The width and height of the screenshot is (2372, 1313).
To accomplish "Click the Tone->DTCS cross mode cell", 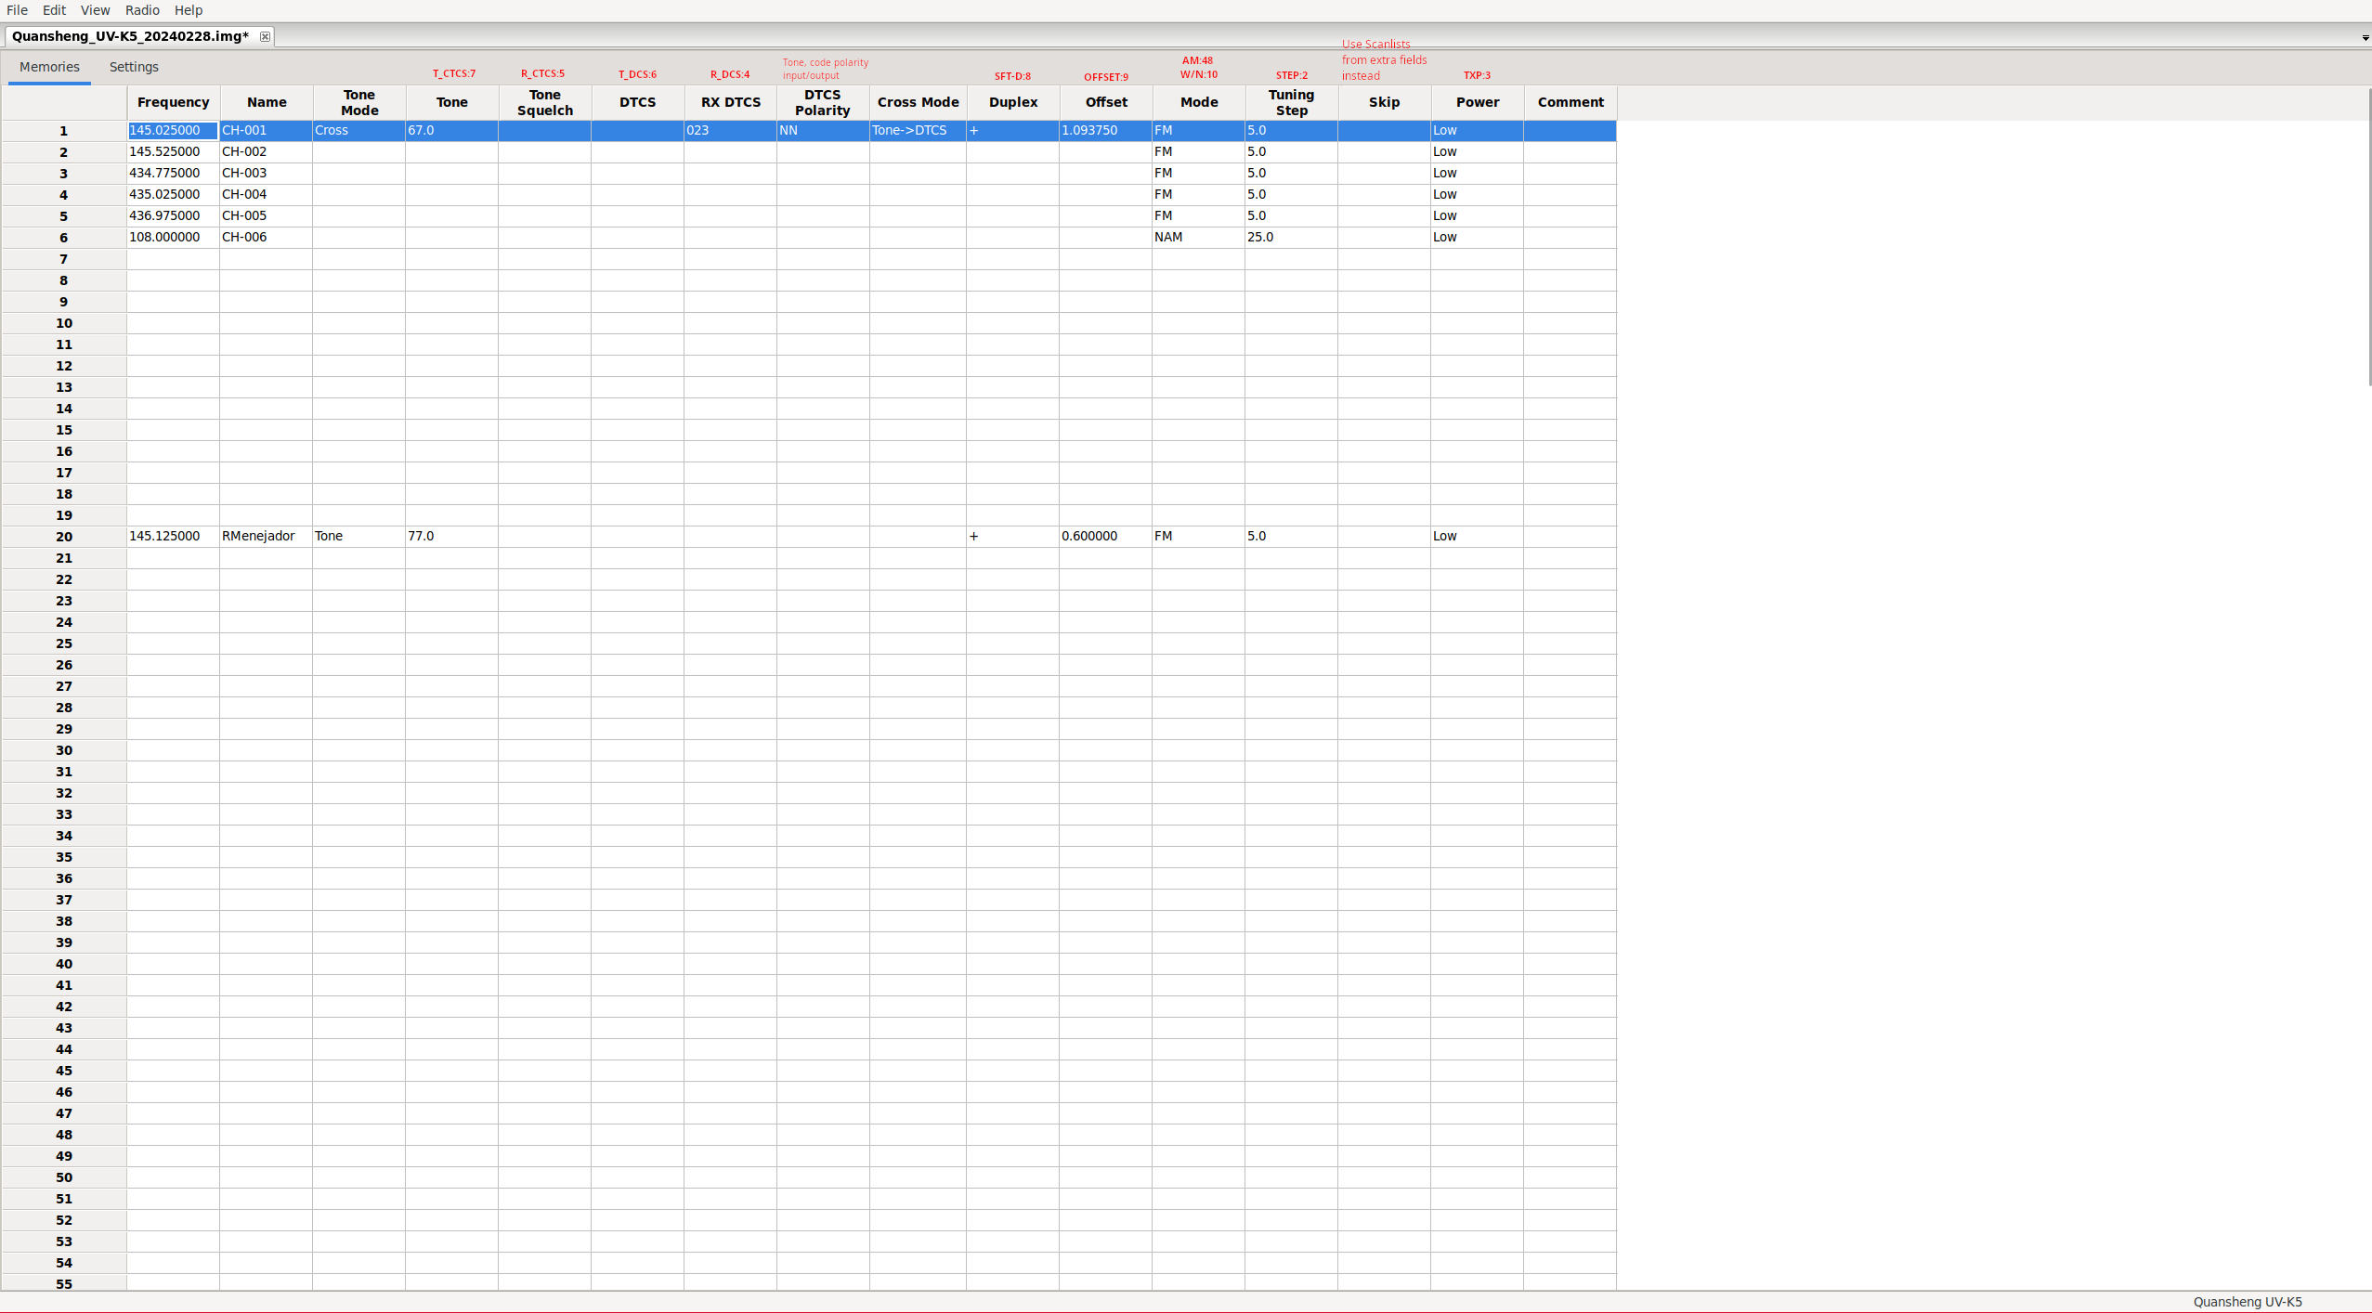I will click(917, 130).
